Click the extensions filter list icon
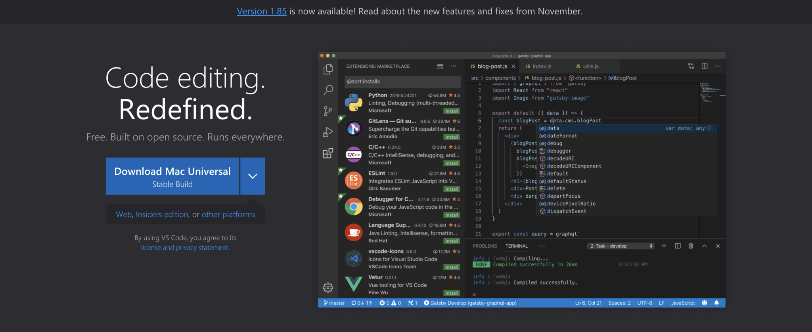 [440, 66]
